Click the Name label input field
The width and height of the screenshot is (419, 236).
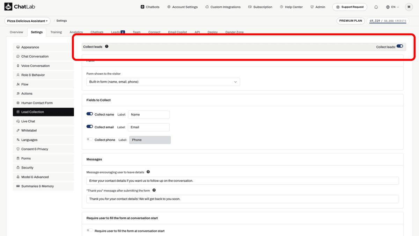tap(149, 115)
